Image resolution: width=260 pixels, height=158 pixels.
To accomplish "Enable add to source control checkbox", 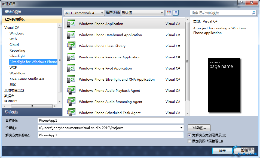I will click(x=189, y=141).
